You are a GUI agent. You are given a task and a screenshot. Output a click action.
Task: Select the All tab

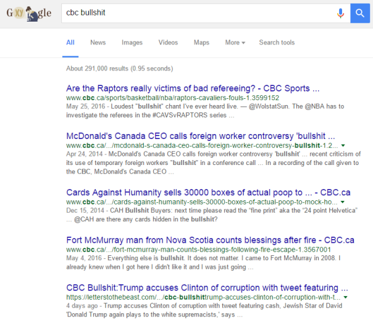[x=70, y=43]
